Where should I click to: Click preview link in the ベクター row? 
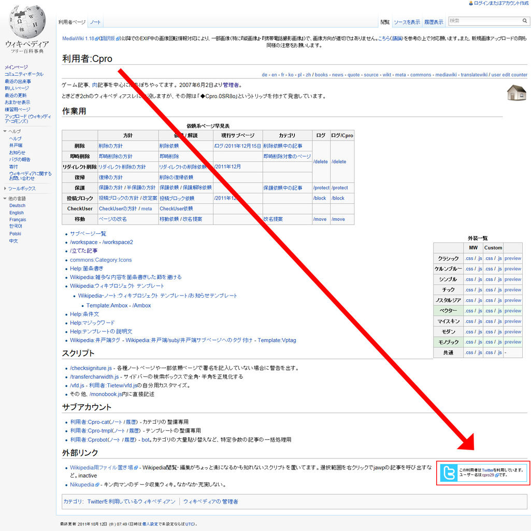coord(513,311)
